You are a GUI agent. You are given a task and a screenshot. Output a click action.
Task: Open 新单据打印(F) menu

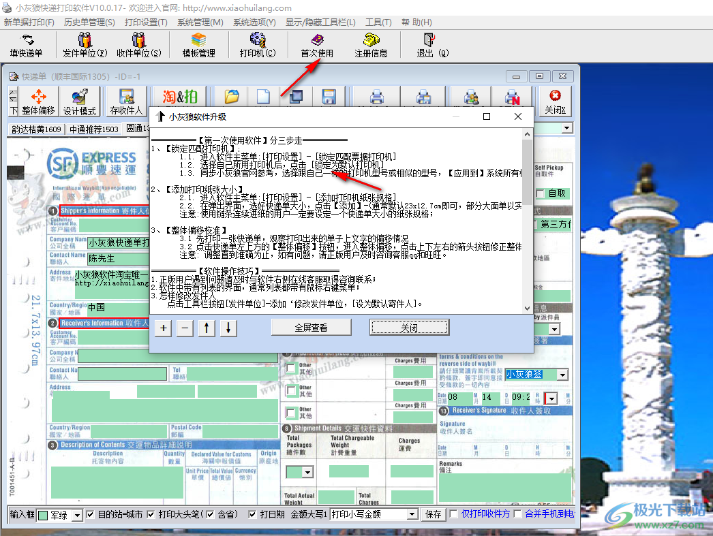click(29, 22)
